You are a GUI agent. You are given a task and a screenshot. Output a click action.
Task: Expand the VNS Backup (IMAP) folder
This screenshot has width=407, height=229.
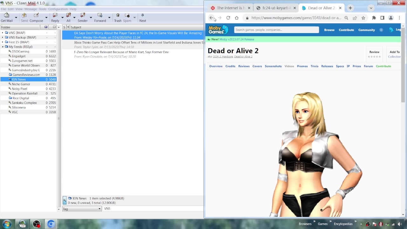click(x=3, y=37)
